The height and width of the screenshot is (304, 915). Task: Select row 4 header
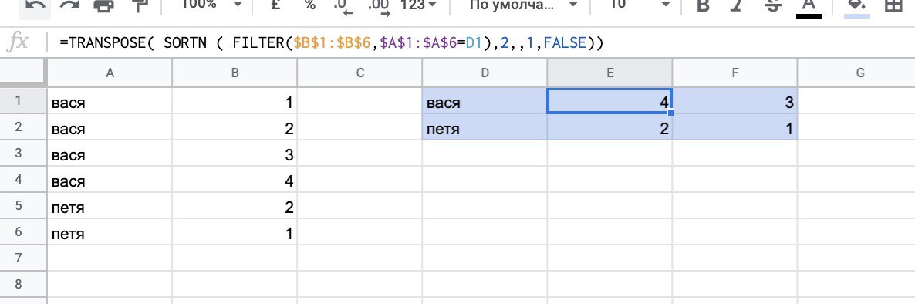click(x=23, y=179)
